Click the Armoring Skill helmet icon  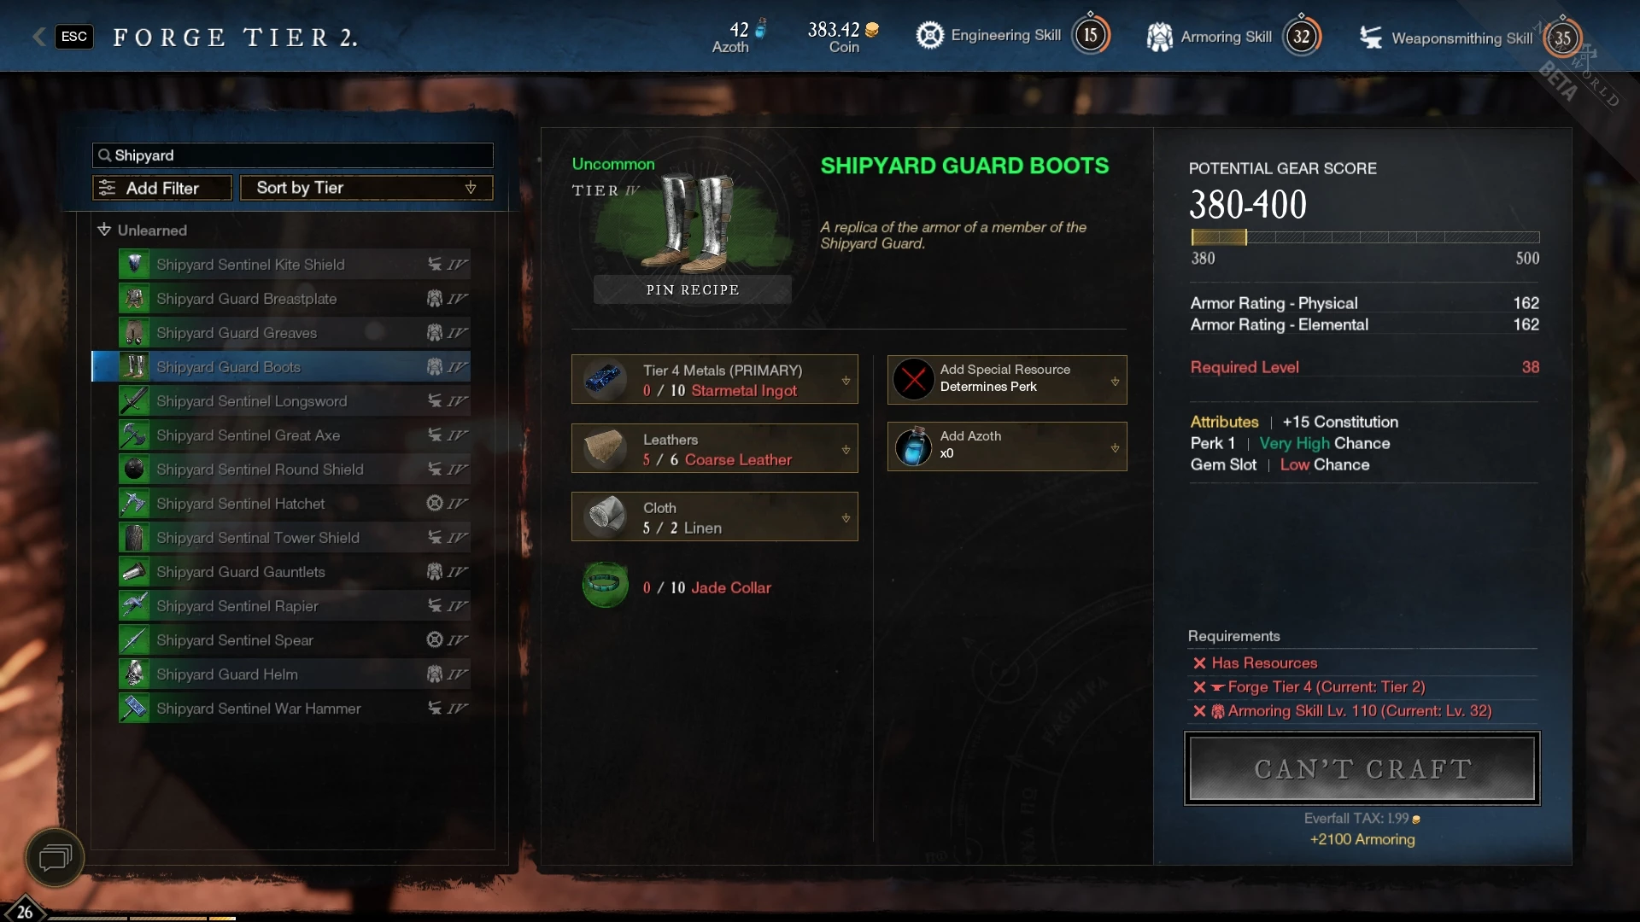1159,37
